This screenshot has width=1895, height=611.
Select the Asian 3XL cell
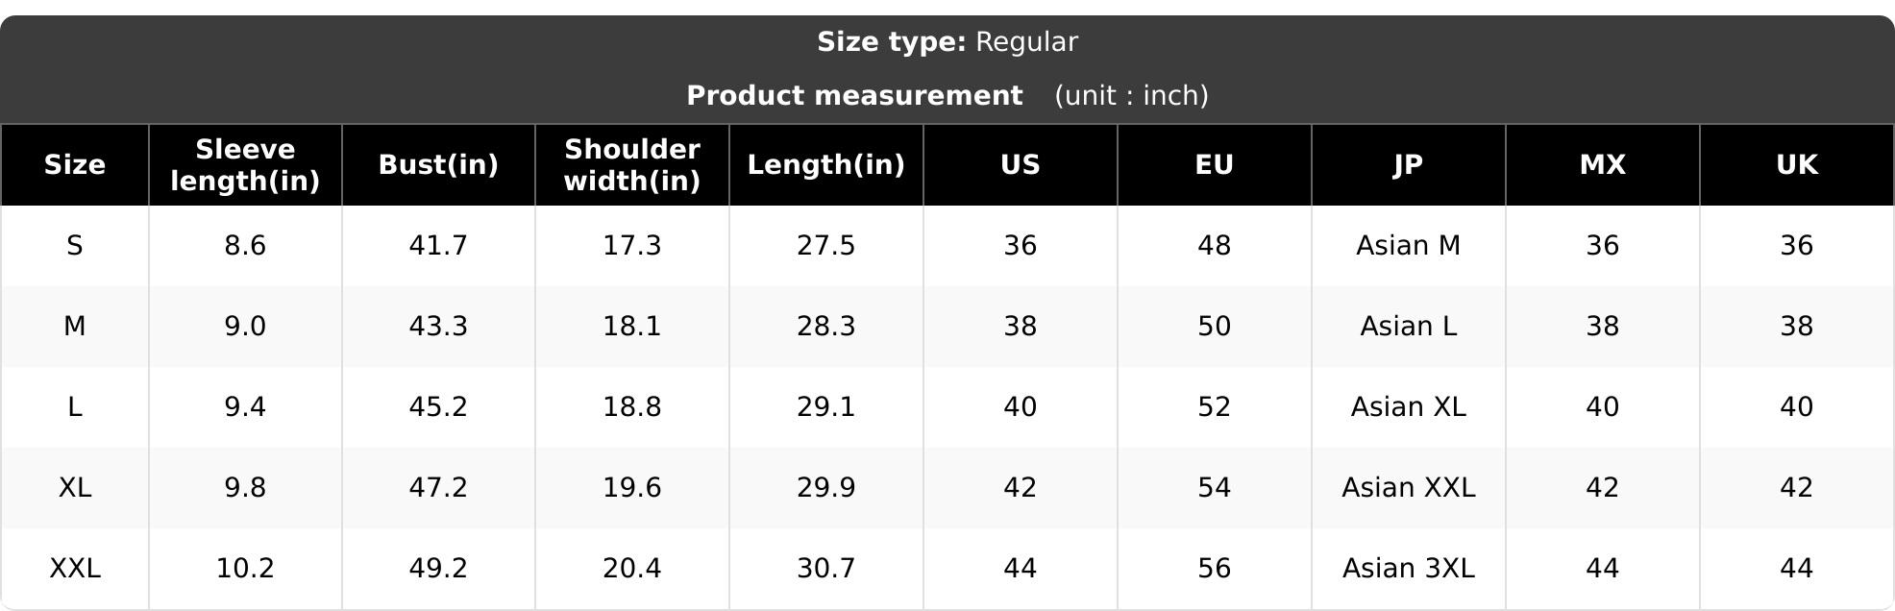click(x=1409, y=569)
